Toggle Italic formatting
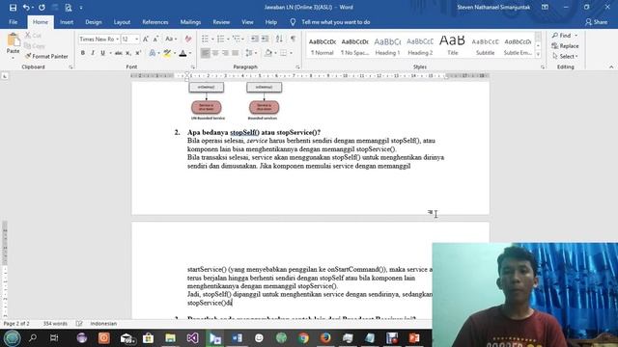This screenshot has height=347, width=618. pos(93,53)
